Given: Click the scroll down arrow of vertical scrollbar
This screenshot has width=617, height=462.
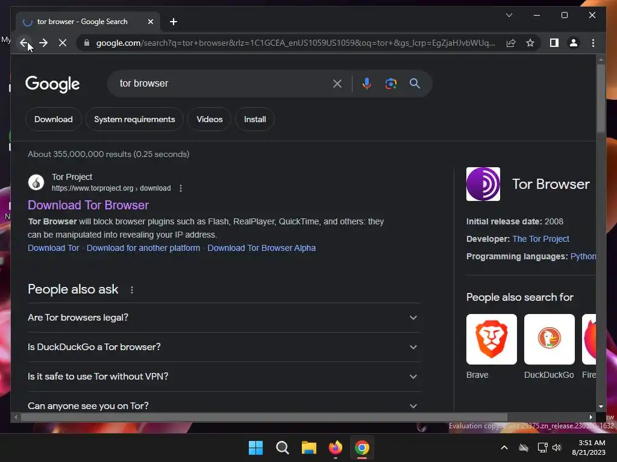Looking at the screenshot, I should tap(601, 407).
